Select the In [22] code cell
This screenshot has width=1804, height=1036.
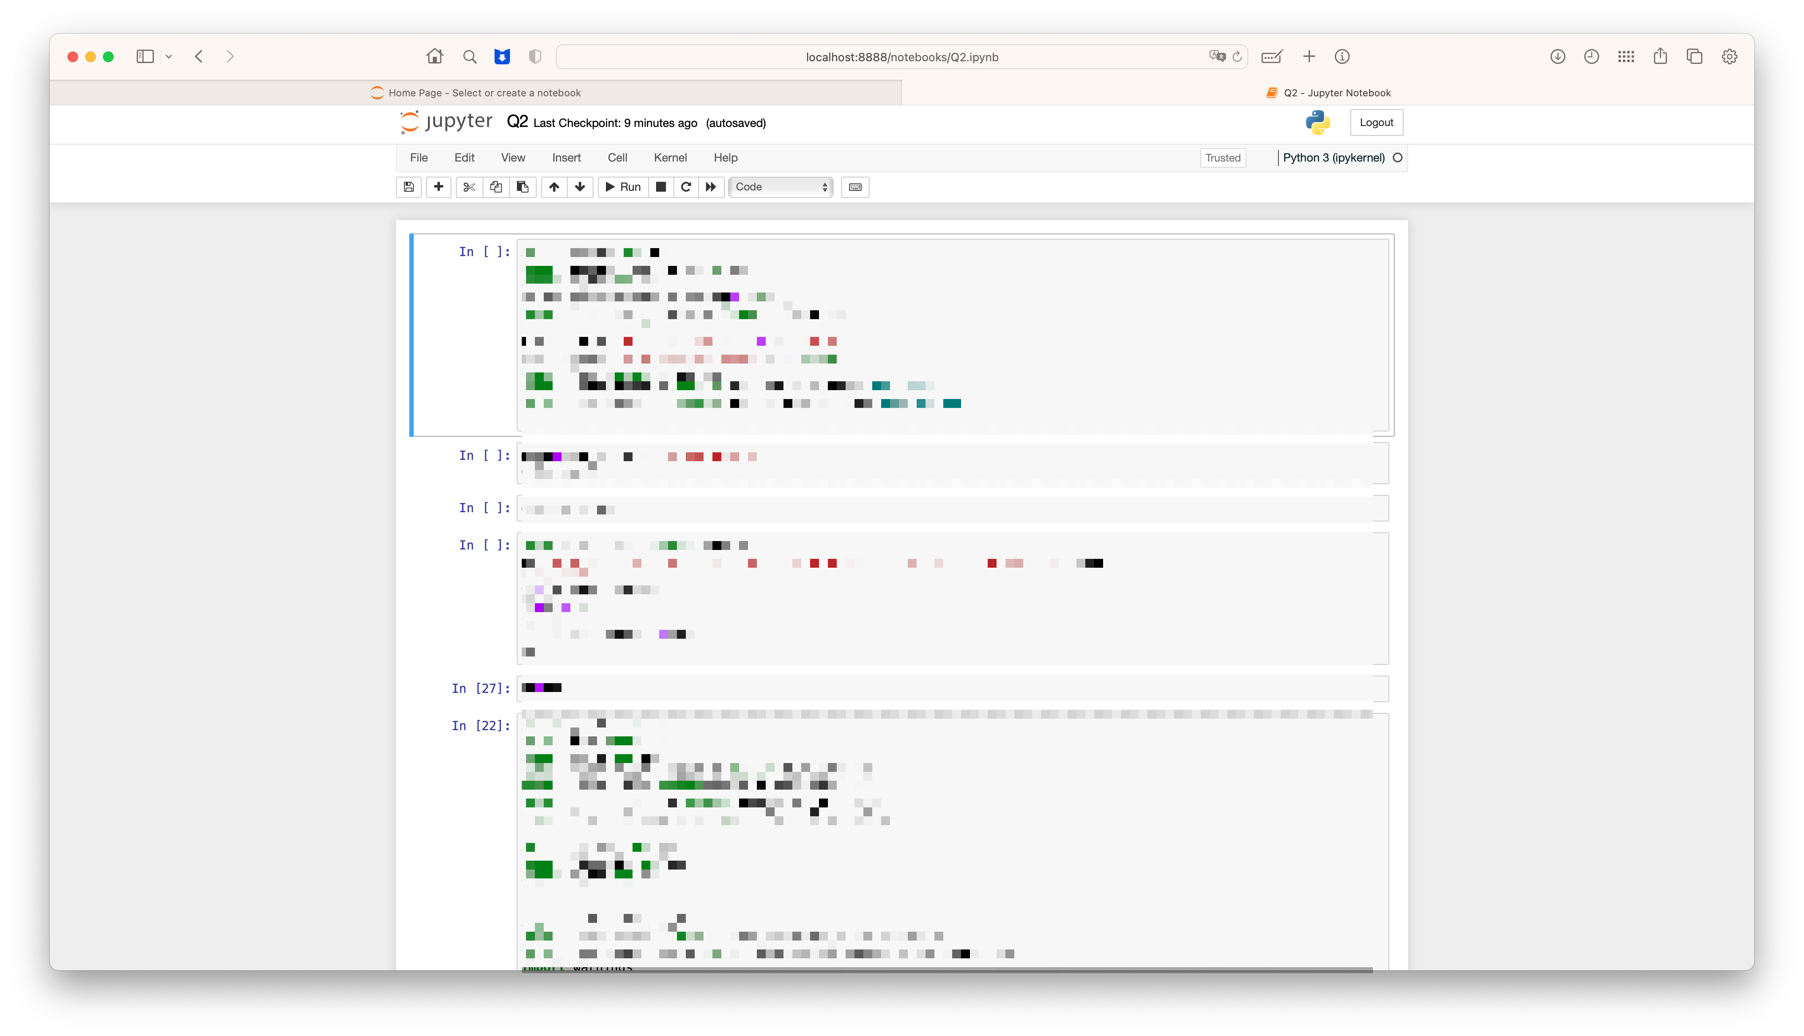pyautogui.click(x=953, y=841)
